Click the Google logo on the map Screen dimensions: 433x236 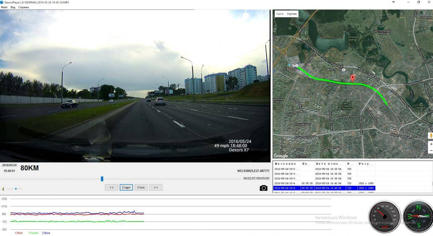281,156
